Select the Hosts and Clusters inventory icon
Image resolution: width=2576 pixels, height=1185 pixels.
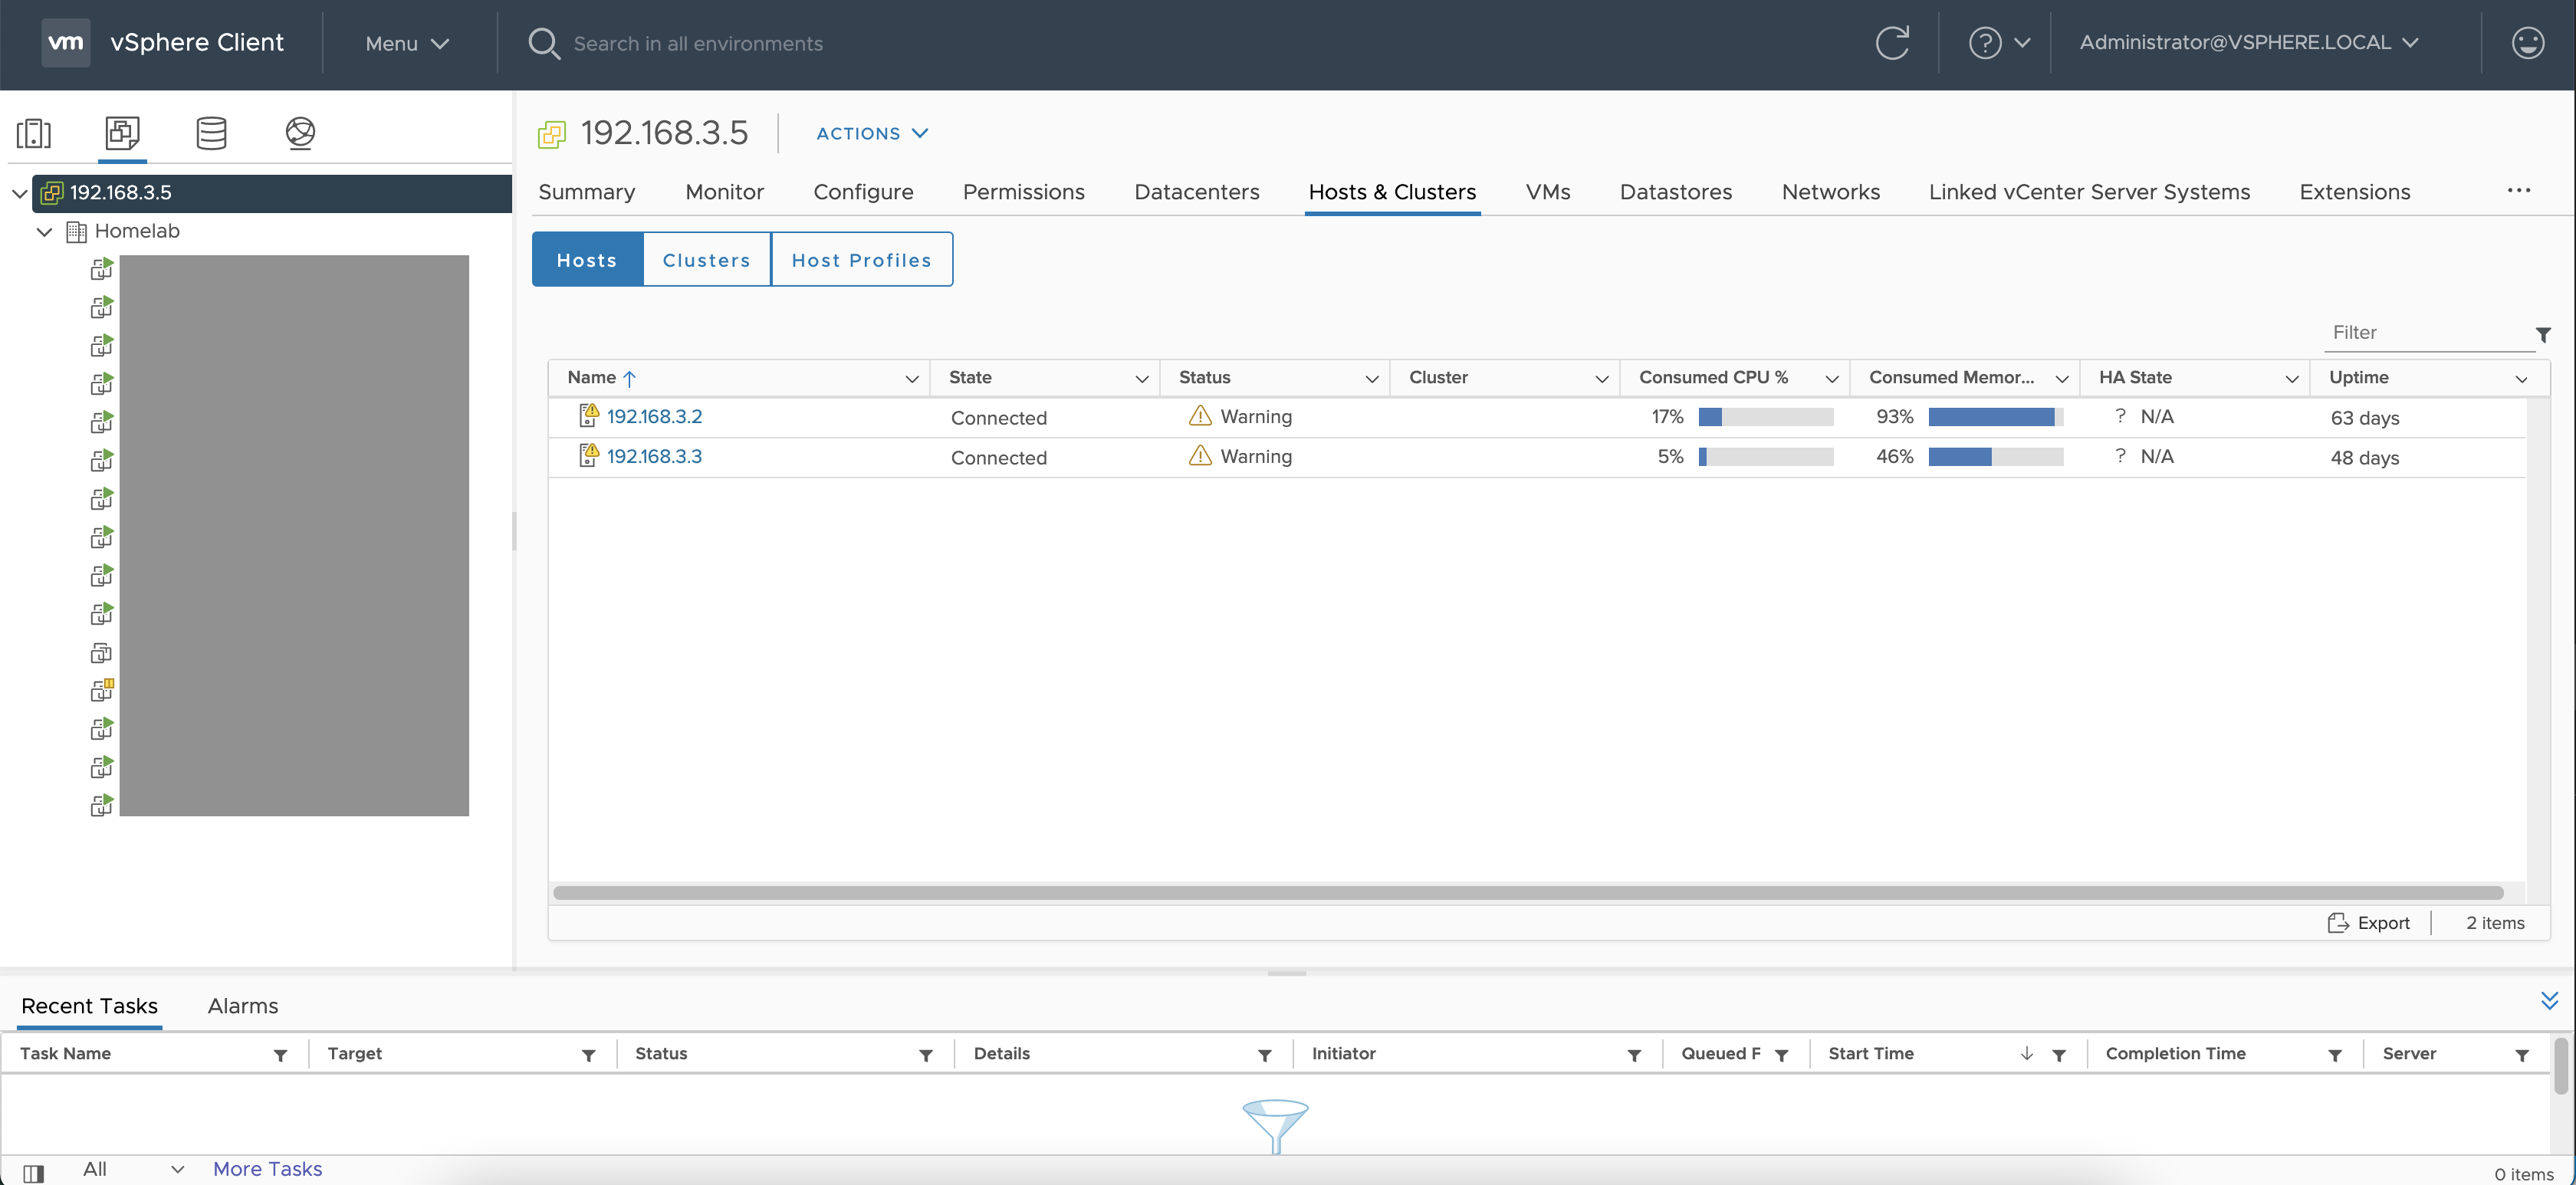tap(34, 133)
